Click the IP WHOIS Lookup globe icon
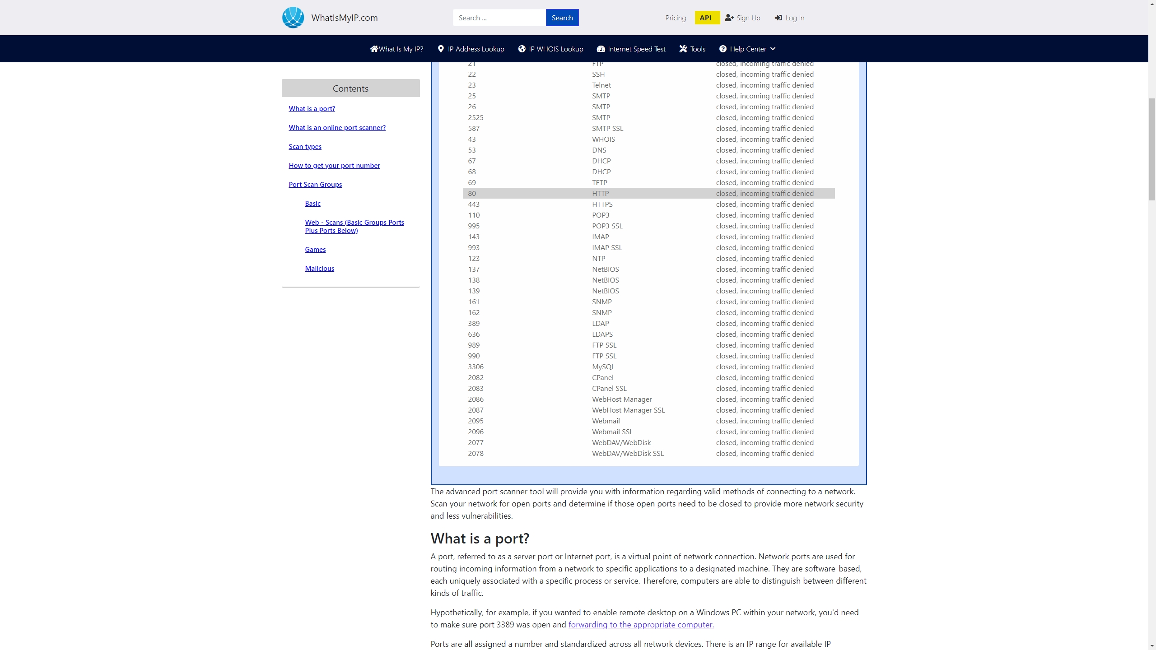The height and width of the screenshot is (650, 1156). (522, 49)
